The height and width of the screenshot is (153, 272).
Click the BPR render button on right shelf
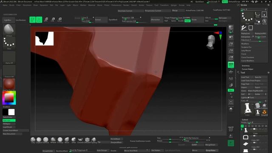click(231, 28)
